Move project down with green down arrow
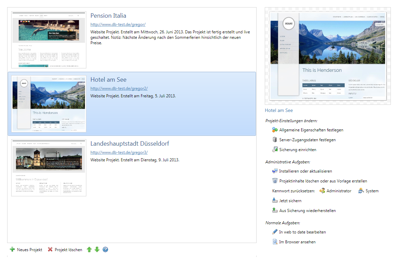The width and height of the screenshot is (398, 260). [x=97, y=249]
